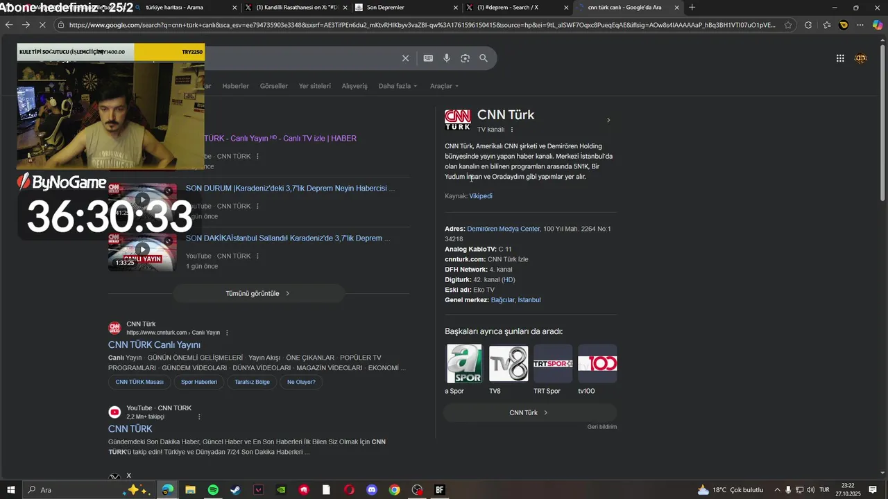The width and height of the screenshot is (888, 499).
Task: Stop the page from loading
Action: tap(42, 25)
